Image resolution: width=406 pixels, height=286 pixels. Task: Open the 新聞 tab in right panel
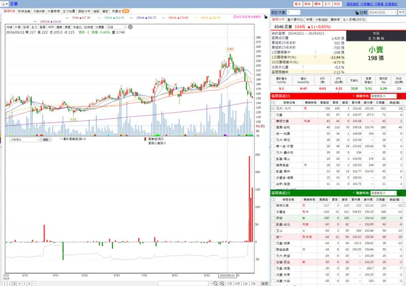point(309,20)
